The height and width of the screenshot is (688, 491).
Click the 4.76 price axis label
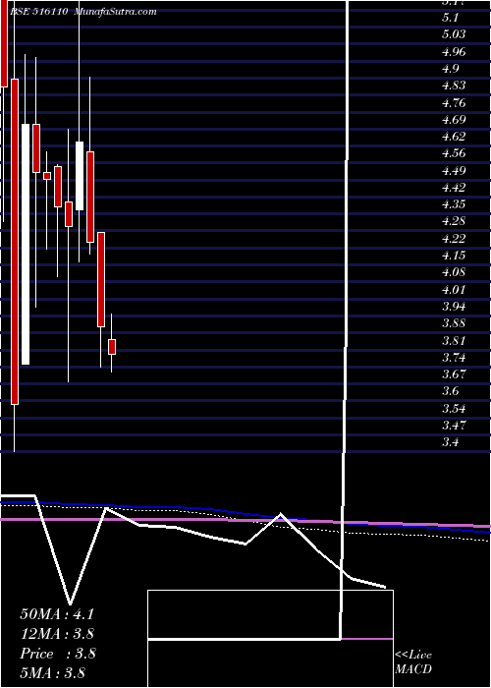(454, 102)
